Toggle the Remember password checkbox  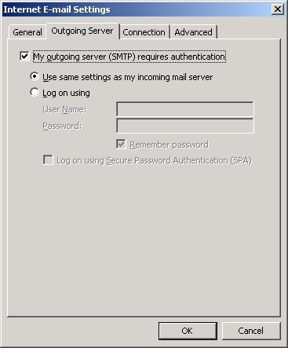(121, 145)
